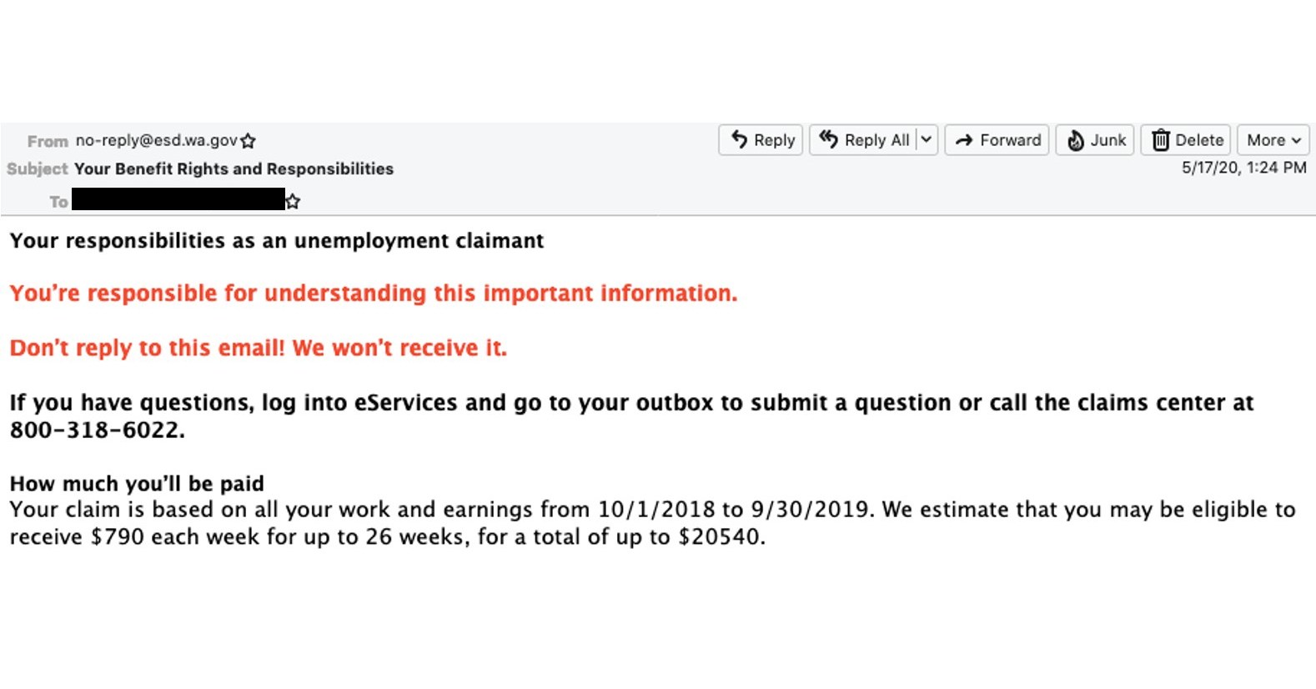The image size is (1316, 689).
Task: Expand the Reply All dropdown arrow
Action: coord(927,140)
